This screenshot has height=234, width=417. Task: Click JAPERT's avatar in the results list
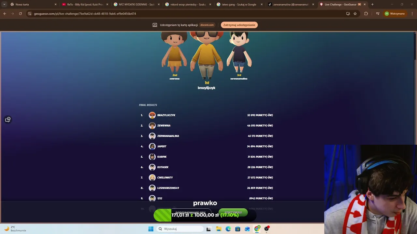tap(152, 146)
